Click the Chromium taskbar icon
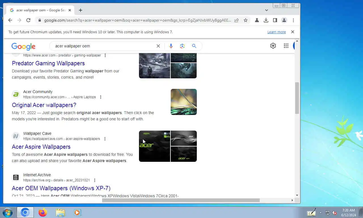The height and width of the screenshot is (218, 363). click(25, 212)
